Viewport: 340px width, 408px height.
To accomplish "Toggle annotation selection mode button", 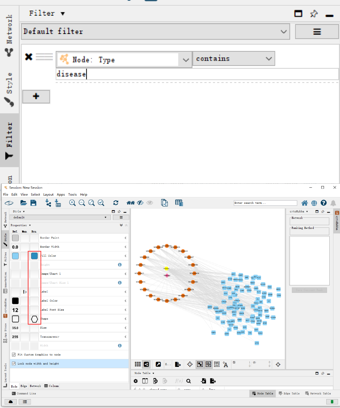I will [217, 364].
